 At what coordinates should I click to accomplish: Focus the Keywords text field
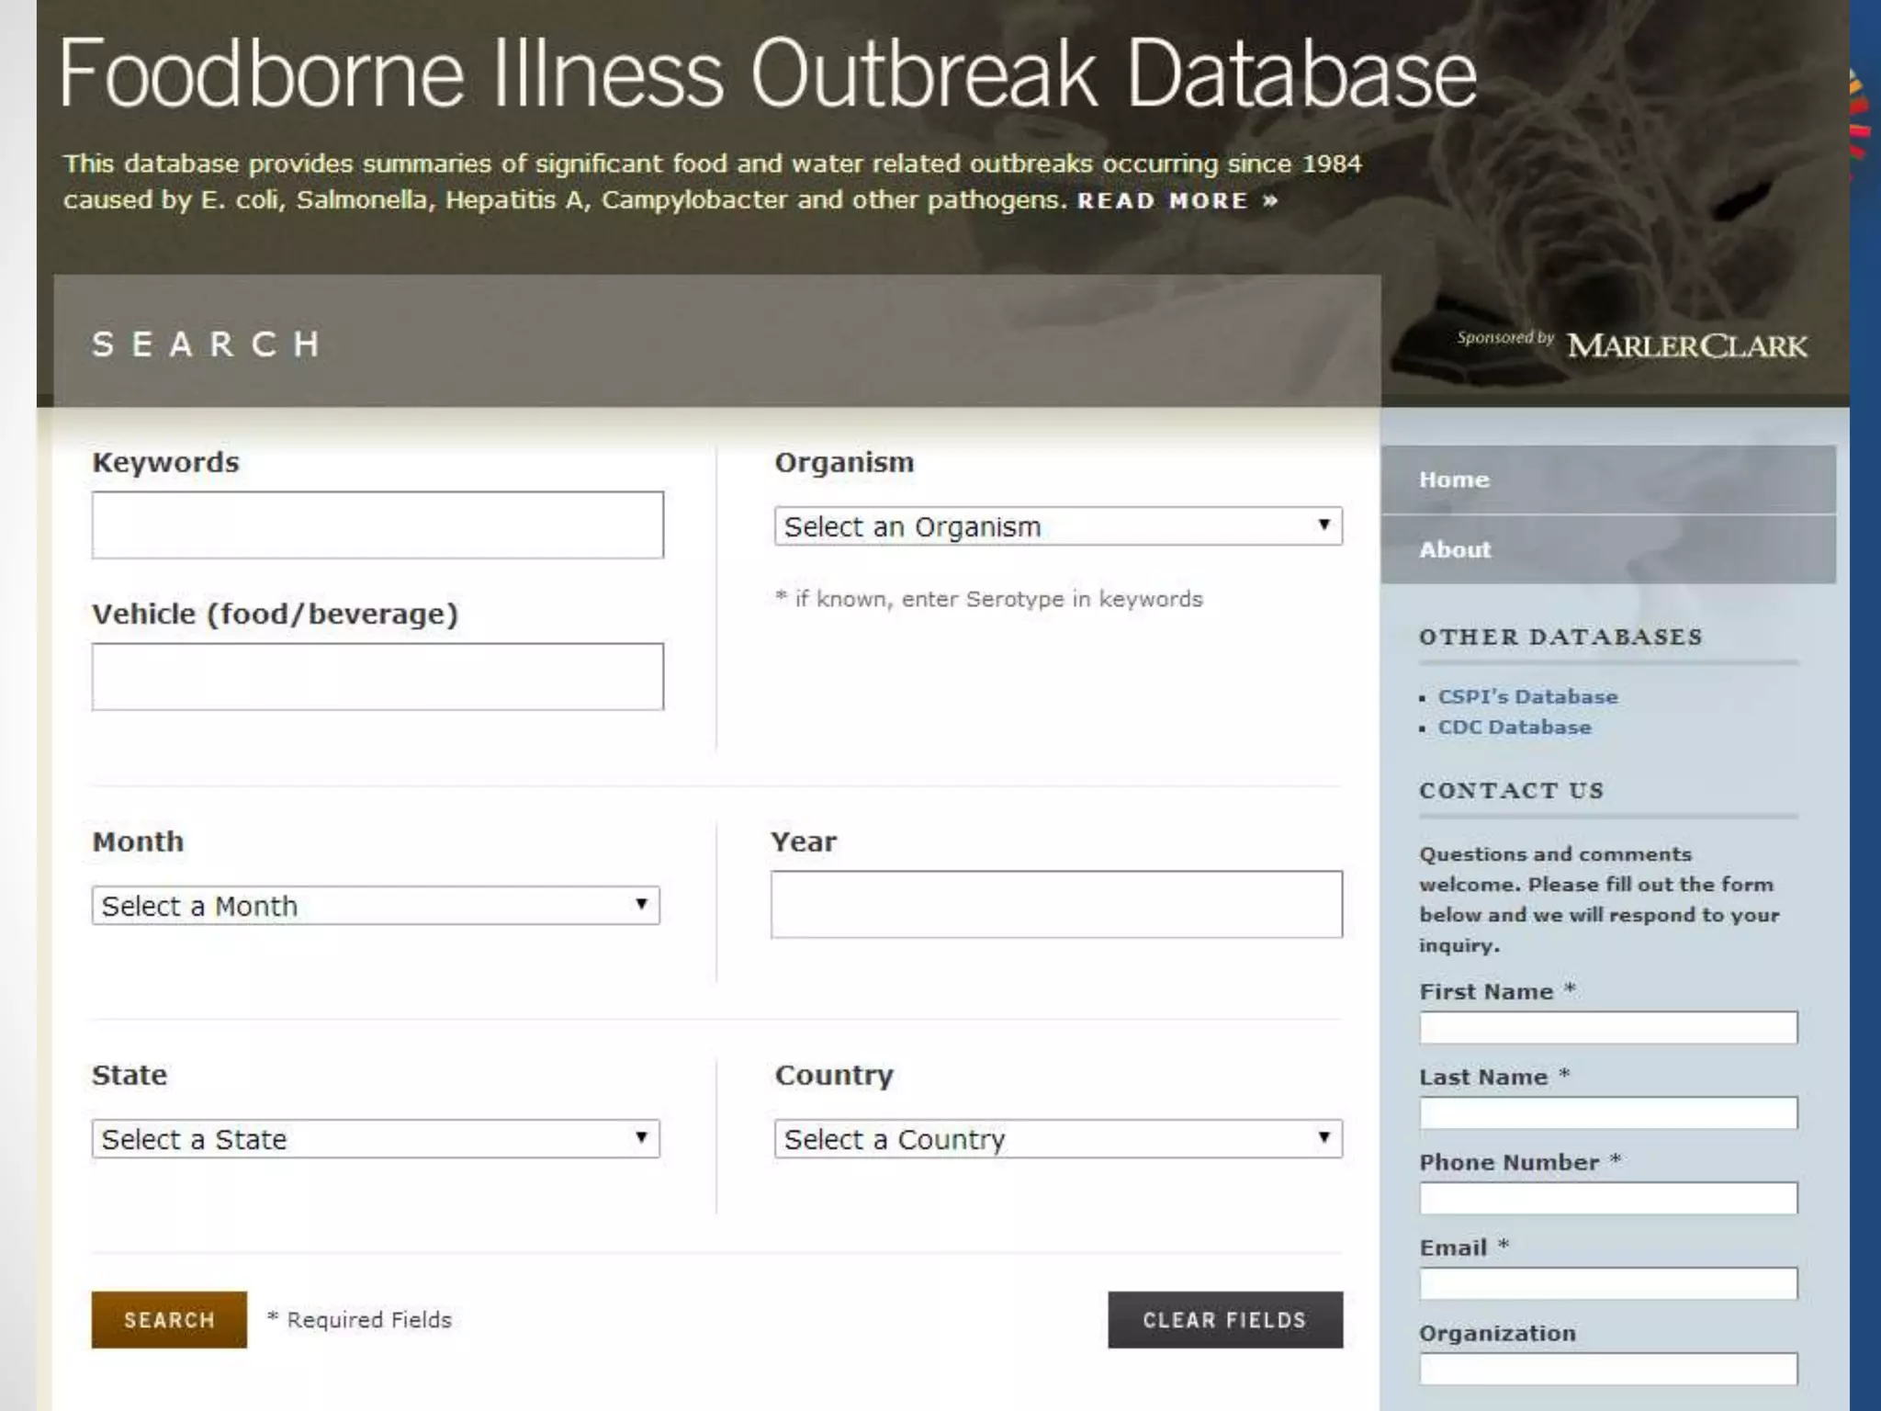click(377, 525)
